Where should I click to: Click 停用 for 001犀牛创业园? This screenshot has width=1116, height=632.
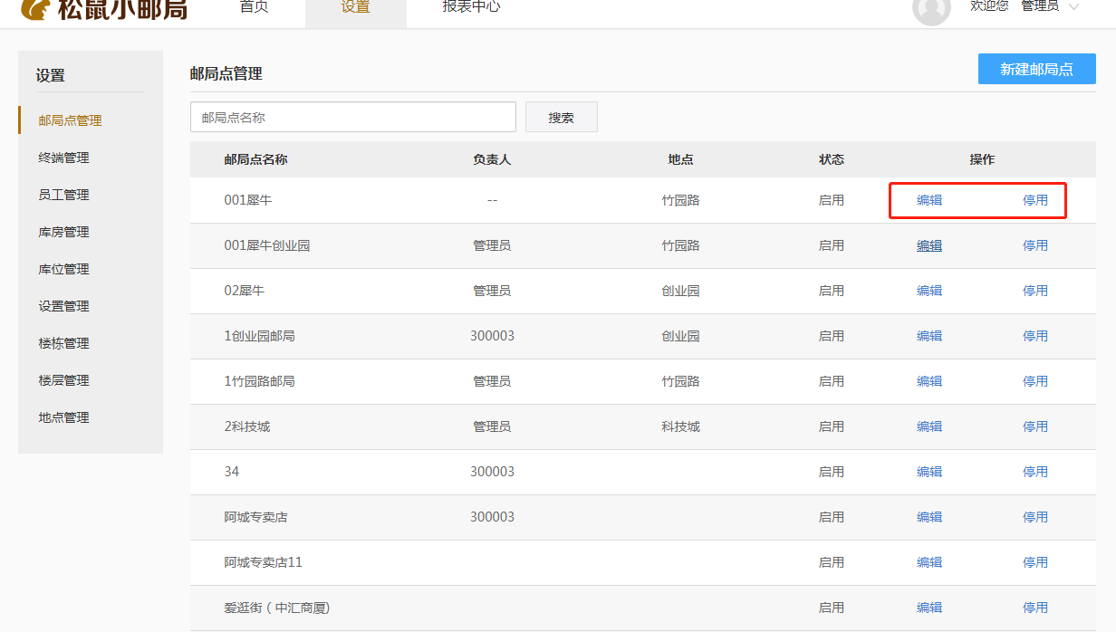1035,245
